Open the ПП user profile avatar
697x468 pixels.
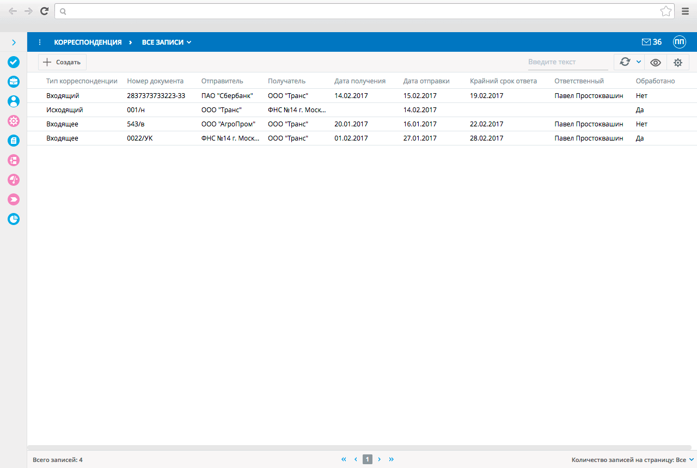point(680,42)
